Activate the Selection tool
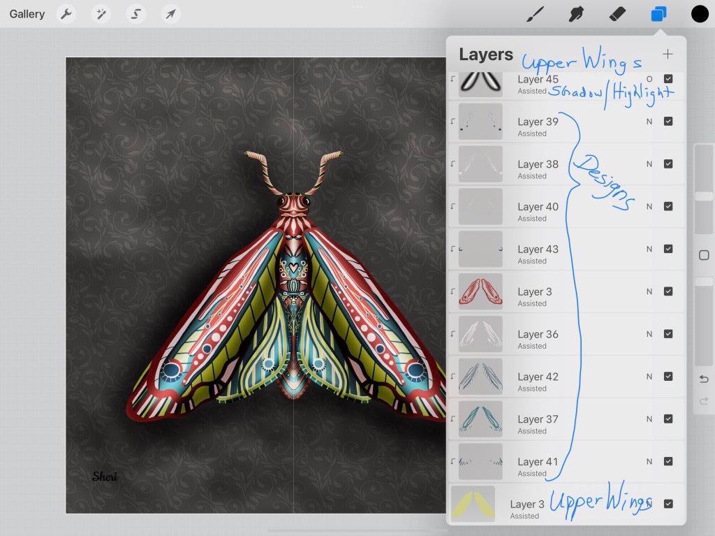Image resolution: width=715 pixels, height=536 pixels. [135, 14]
